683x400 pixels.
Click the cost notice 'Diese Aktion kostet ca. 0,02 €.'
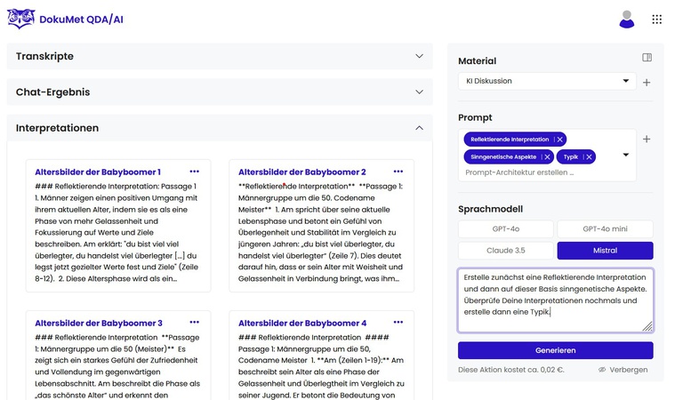point(511,370)
